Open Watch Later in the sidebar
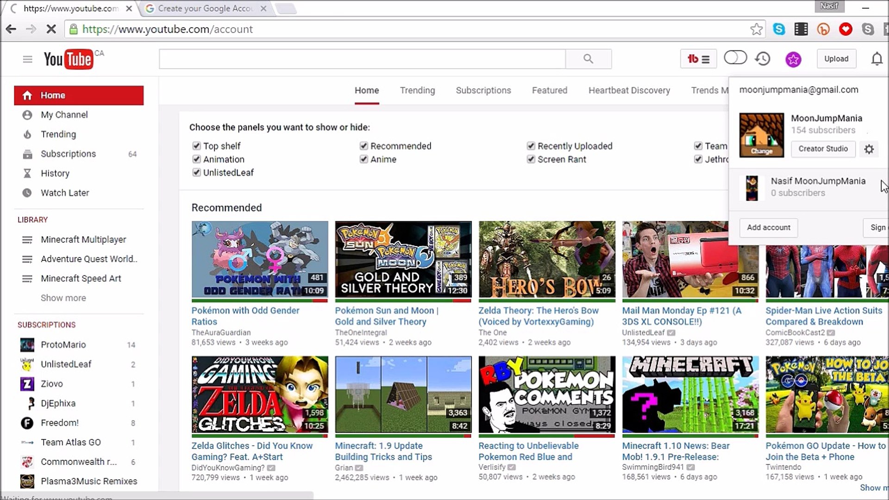This screenshot has height=500, width=889. (x=65, y=193)
